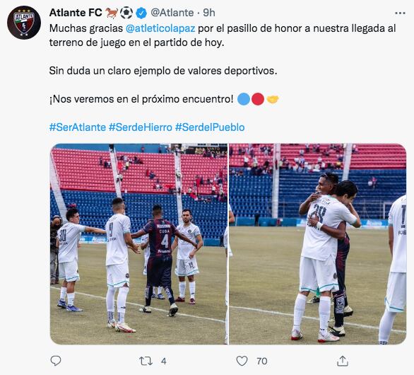Click the Atlante FC profile avatar
The width and height of the screenshot is (414, 375).
pos(24,23)
